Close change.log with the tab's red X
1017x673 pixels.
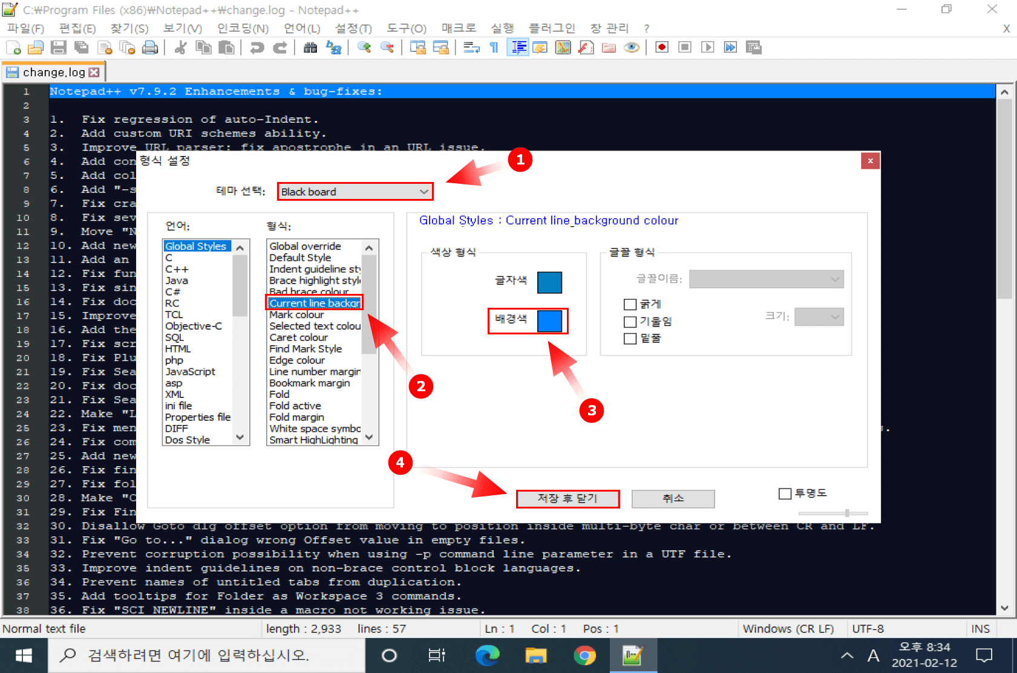click(x=94, y=73)
